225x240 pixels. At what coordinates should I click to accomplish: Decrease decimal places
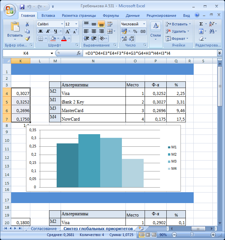[131, 39]
